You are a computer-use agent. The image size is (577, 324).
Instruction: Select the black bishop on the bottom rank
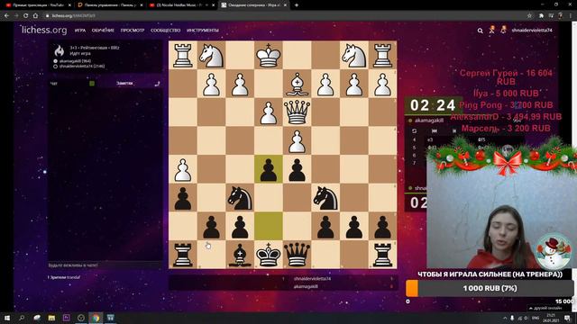(x=240, y=255)
